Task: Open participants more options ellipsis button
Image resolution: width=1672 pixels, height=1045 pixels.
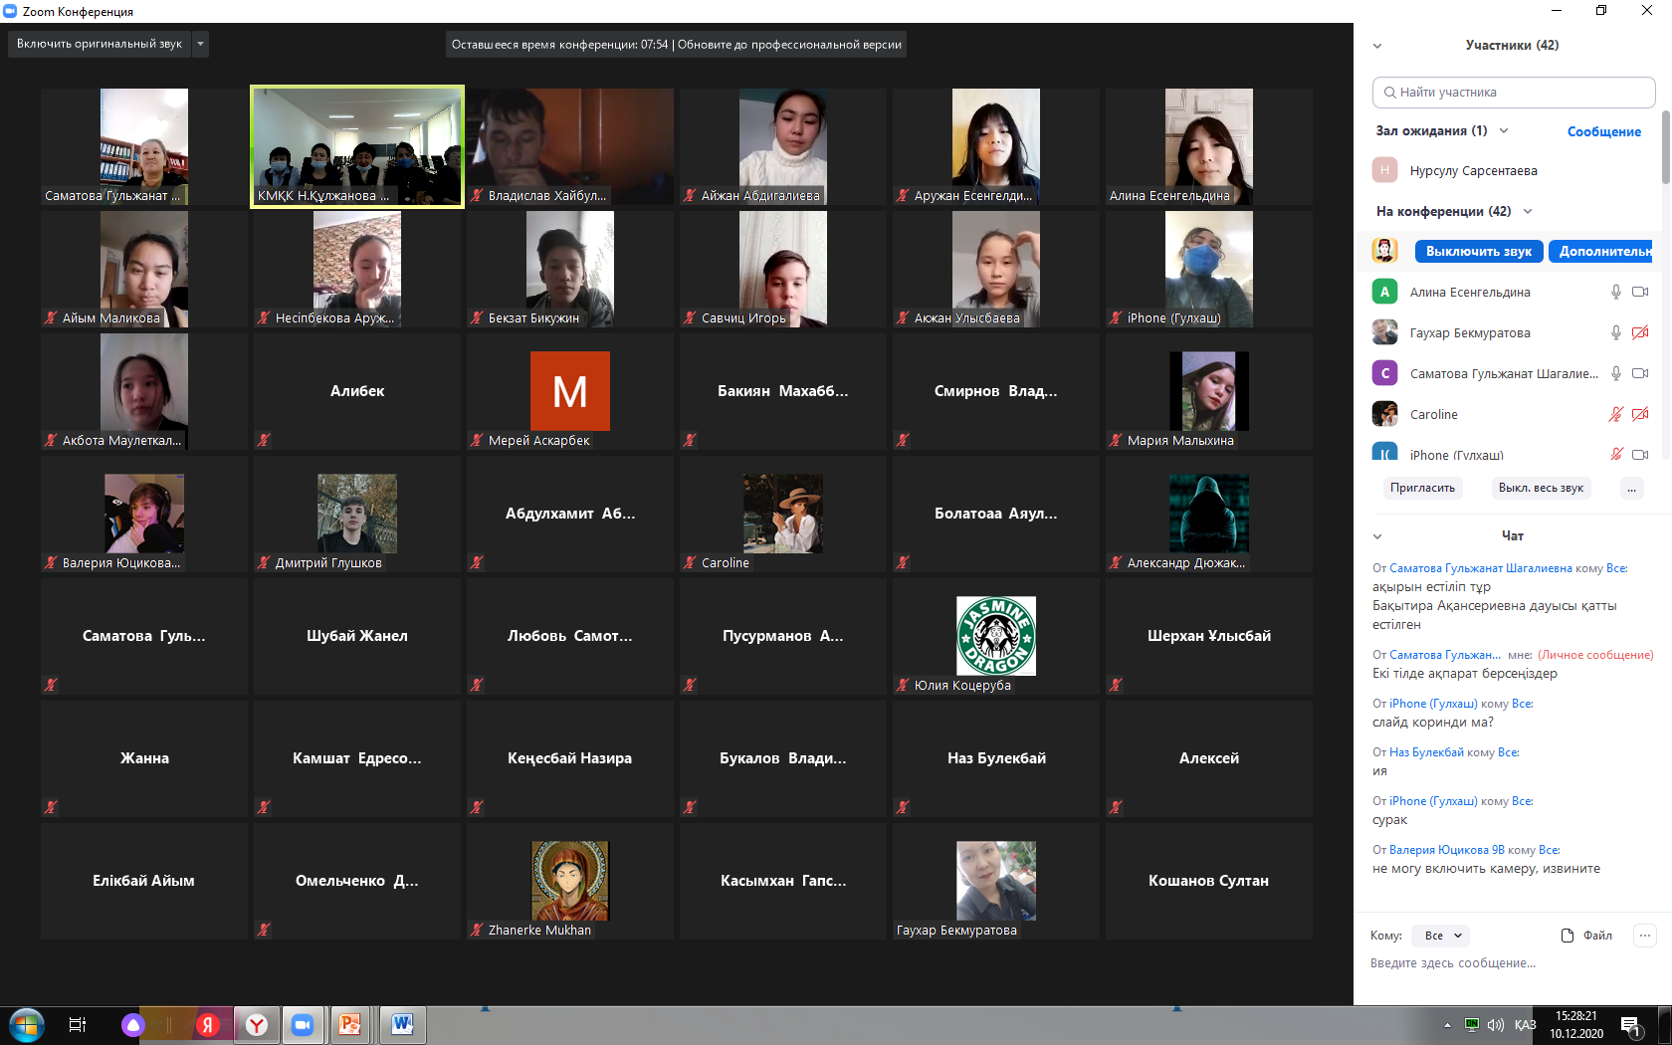Action: 1631,488
